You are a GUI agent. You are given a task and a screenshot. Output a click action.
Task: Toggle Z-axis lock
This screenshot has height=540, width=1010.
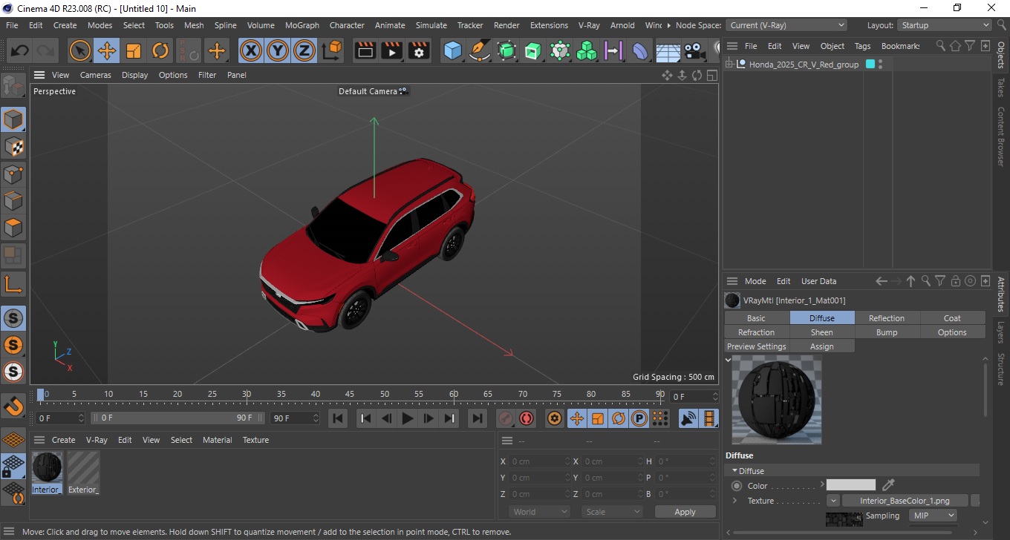[304, 51]
